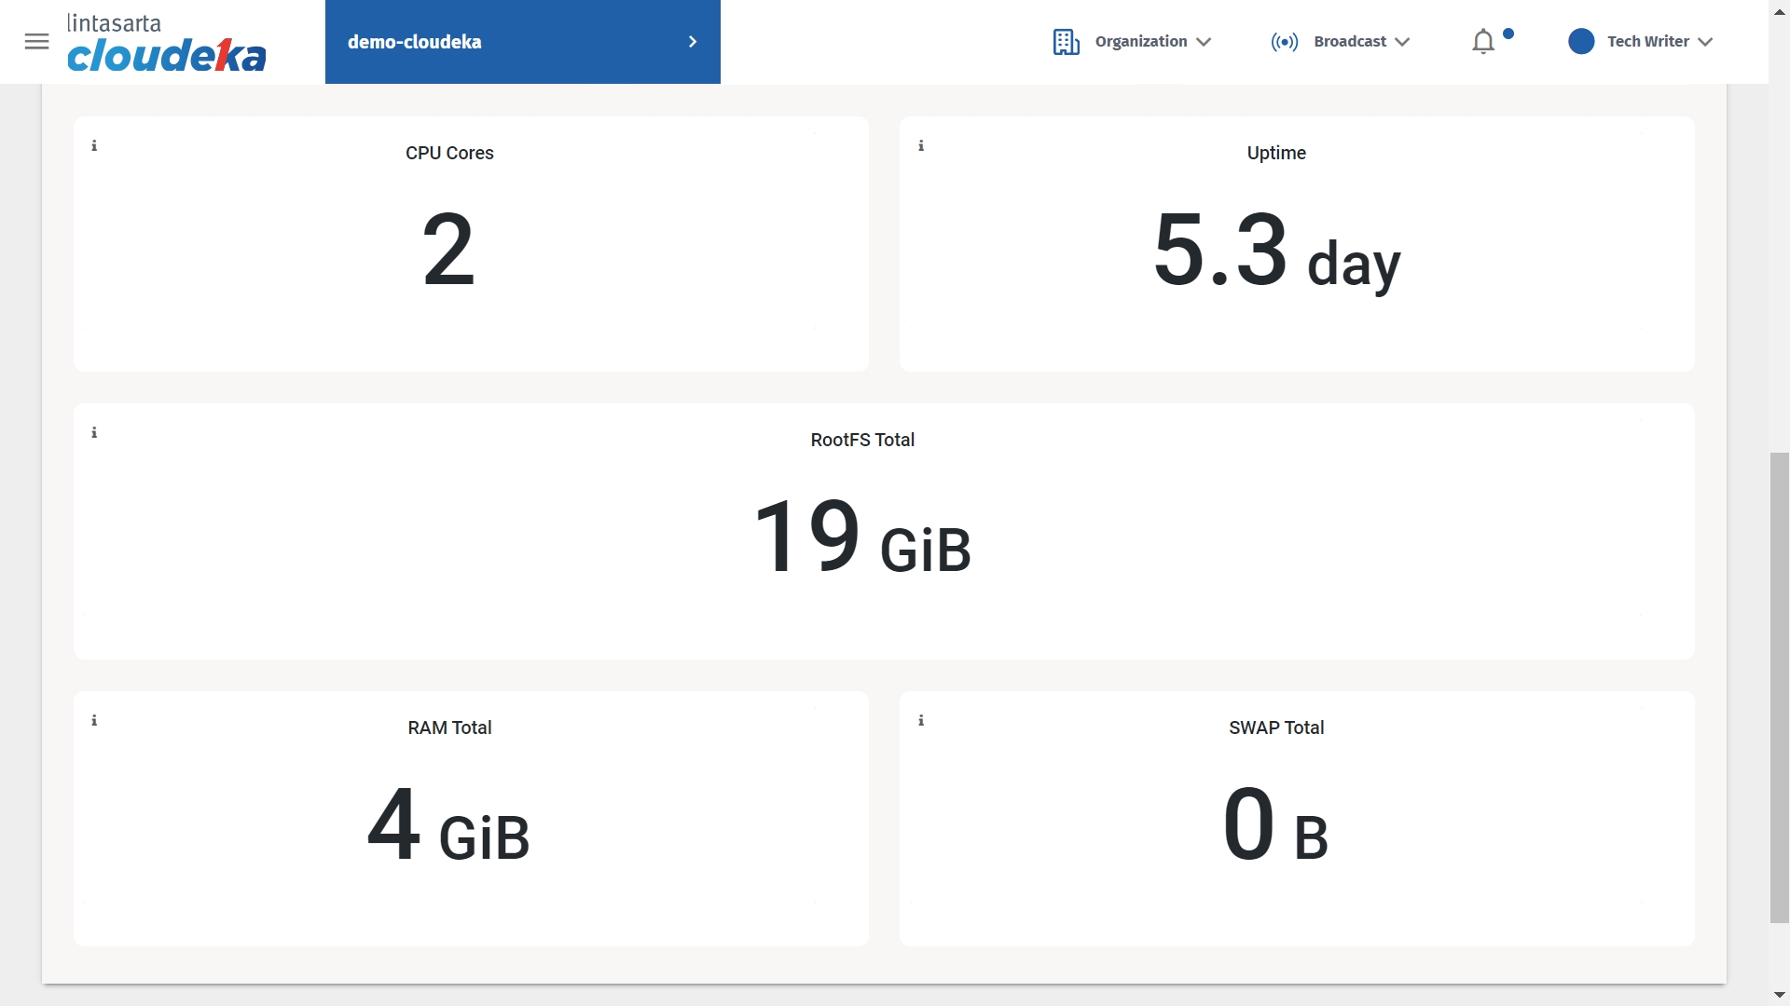
Task: Click the RootFS Total panel title
Action: point(862,440)
